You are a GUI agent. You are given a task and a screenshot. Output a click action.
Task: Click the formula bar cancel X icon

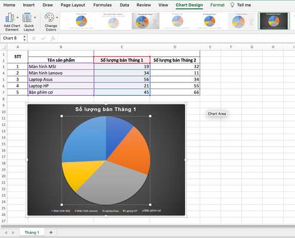coord(34,38)
